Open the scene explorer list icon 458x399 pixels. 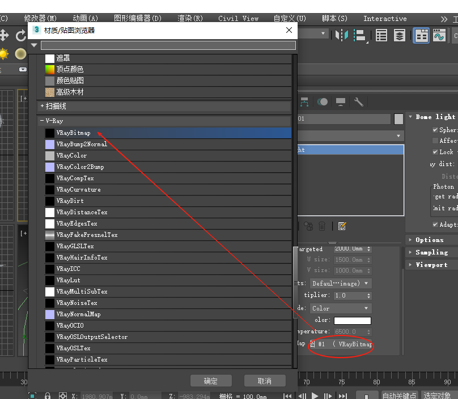click(x=381, y=36)
